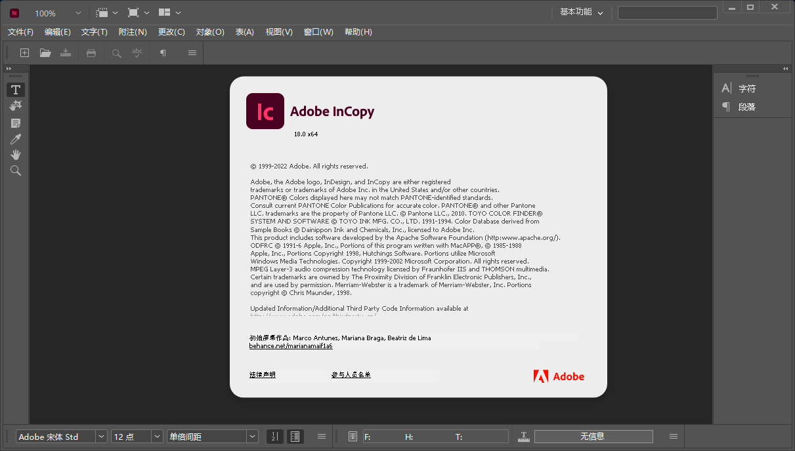
Task: Open the zoom level dropdown
Action: pyautogui.click(x=79, y=13)
